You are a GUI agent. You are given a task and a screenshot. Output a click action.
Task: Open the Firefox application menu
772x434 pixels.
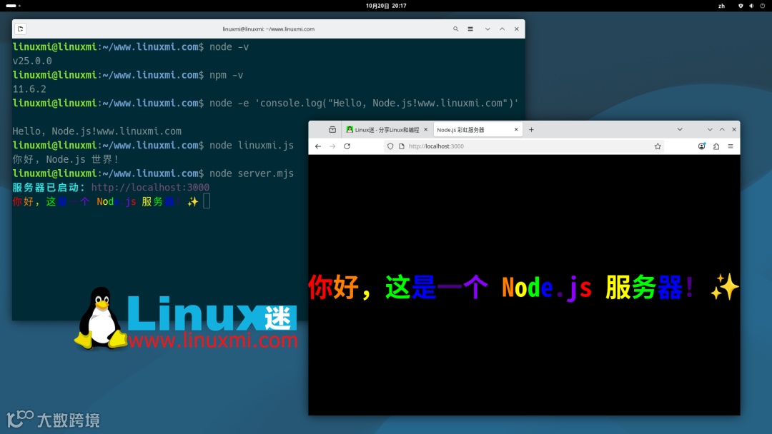click(731, 146)
